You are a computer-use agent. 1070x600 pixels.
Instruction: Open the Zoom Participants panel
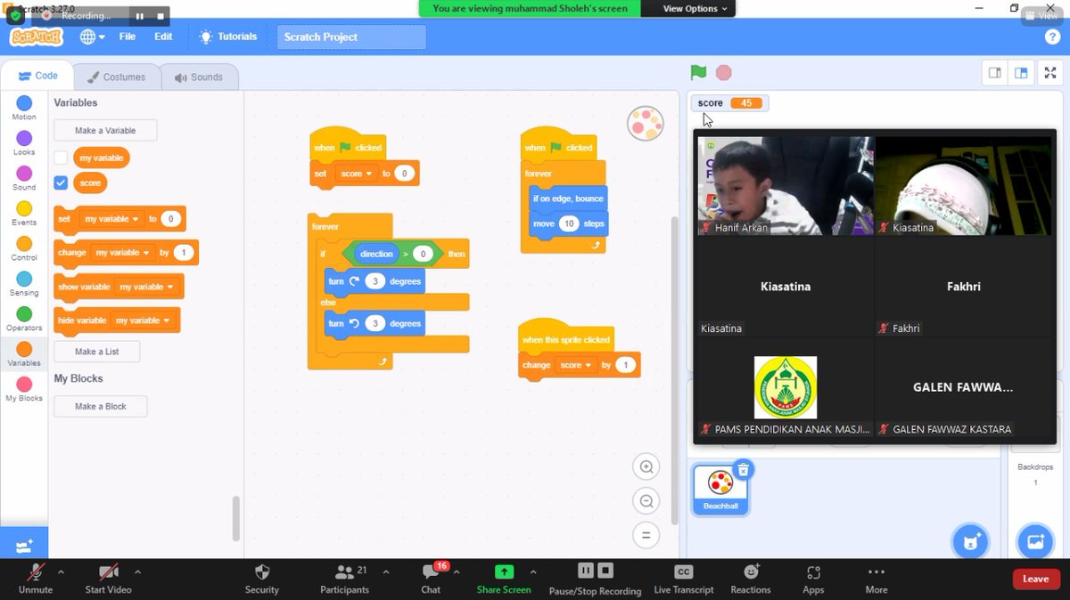tap(344, 579)
